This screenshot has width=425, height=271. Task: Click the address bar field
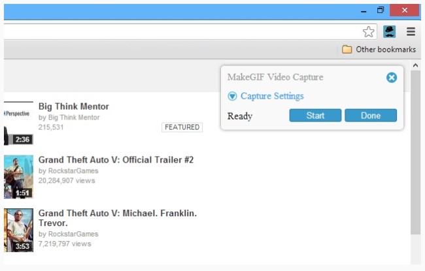tap(182, 32)
